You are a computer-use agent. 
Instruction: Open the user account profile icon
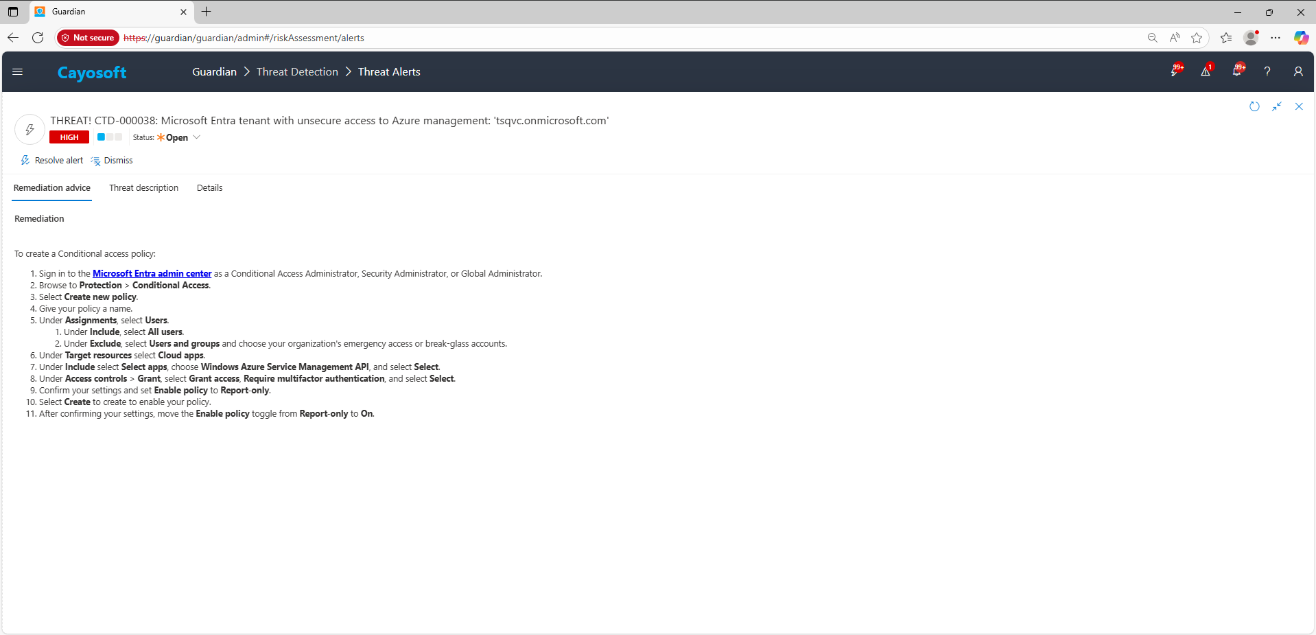coord(1297,71)
